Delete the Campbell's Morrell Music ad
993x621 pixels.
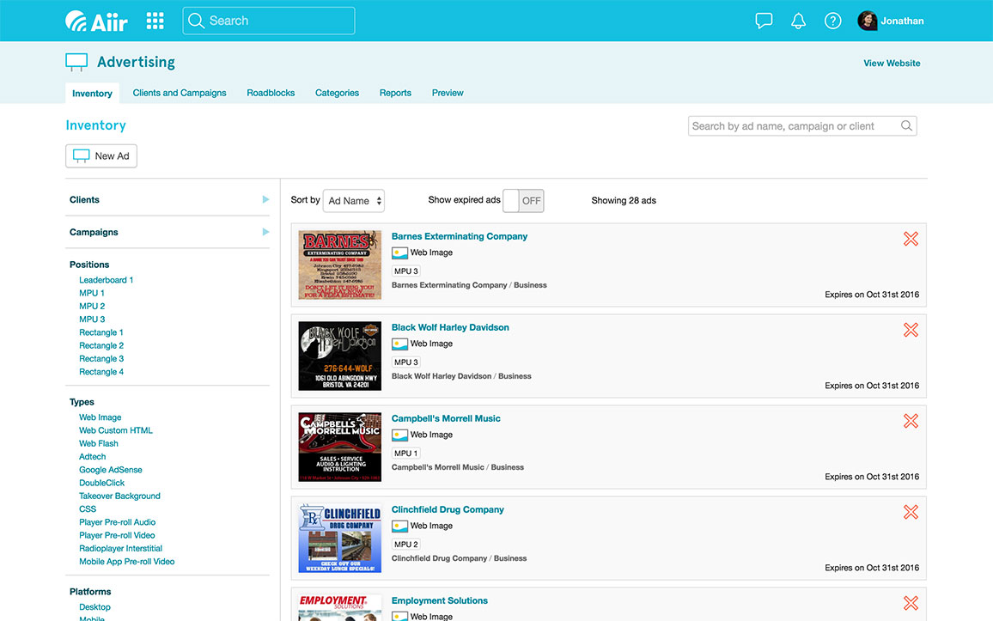pyautogui.click(x=911, y=421)
